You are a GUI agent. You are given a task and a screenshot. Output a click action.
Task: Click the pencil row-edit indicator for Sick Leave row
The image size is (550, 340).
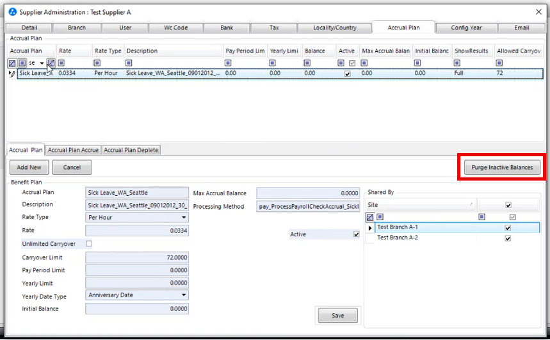(13, 74)
